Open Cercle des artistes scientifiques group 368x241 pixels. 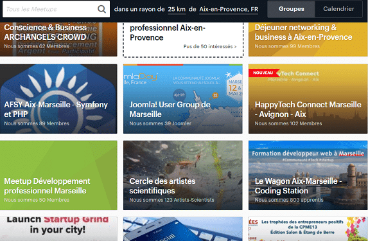[x=183, y=175]
